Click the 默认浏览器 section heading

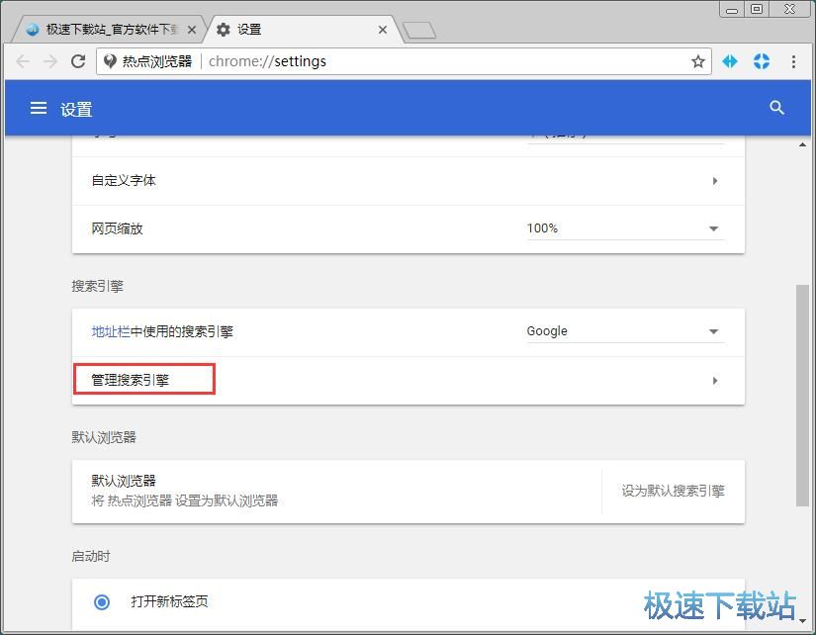click(x=104, y=437)
